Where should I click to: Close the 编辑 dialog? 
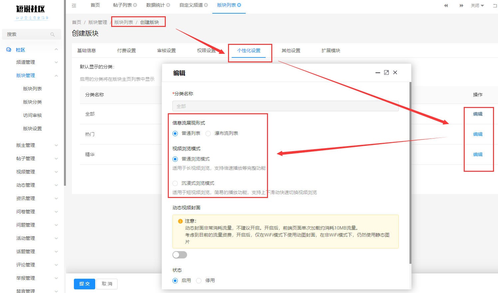395,72
